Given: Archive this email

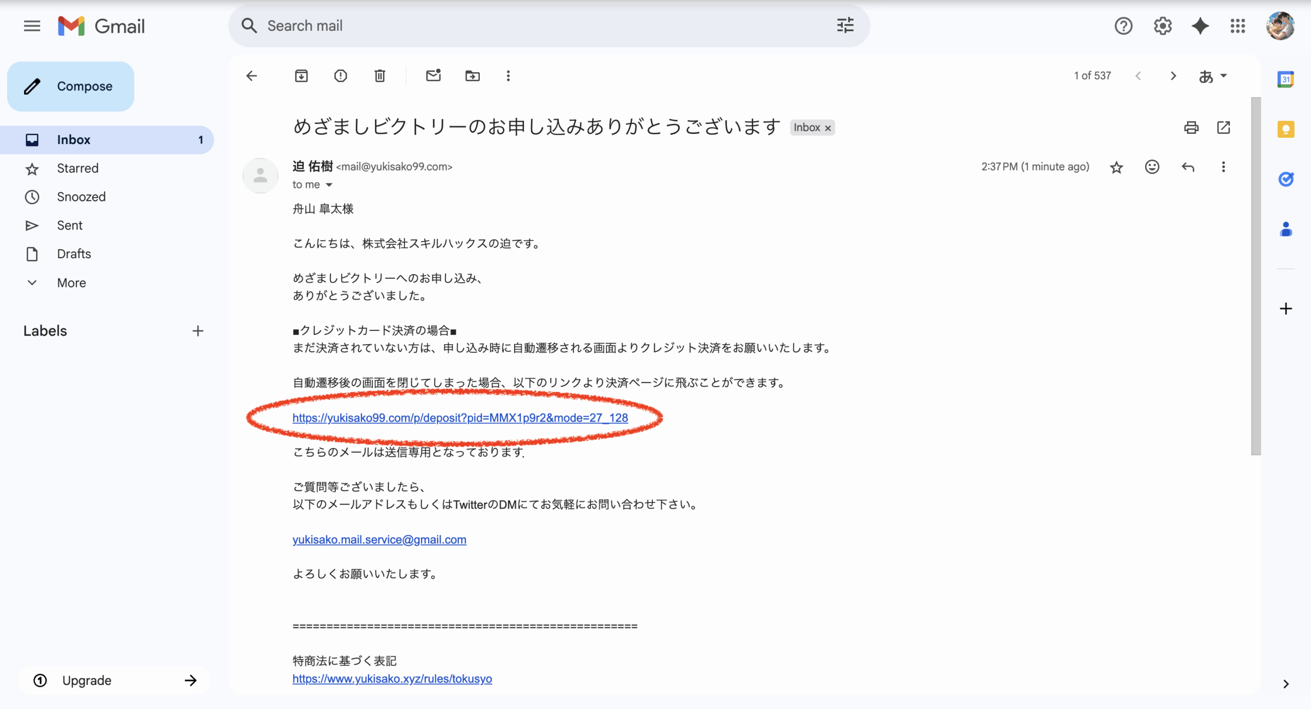Looking at the screenshot, I should 301,76.
